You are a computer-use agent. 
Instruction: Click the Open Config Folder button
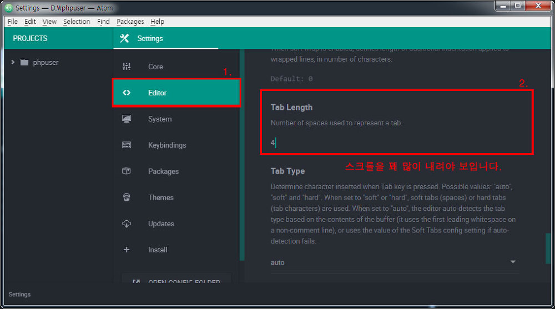(176, 278)
